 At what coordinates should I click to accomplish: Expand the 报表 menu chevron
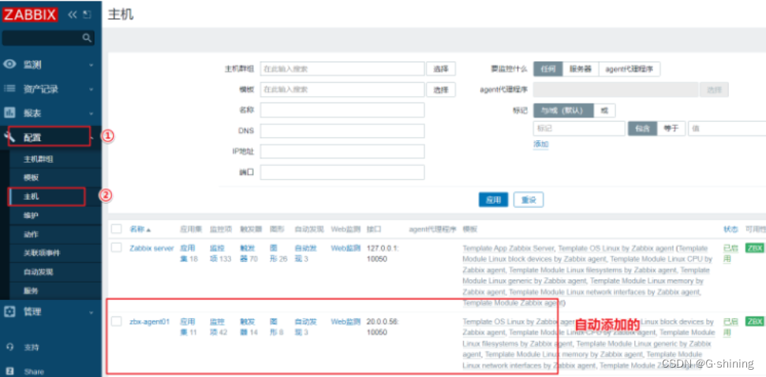click(x=91, y=113)
